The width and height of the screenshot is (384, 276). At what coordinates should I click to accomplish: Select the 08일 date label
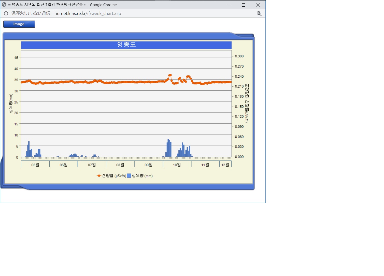120,165
